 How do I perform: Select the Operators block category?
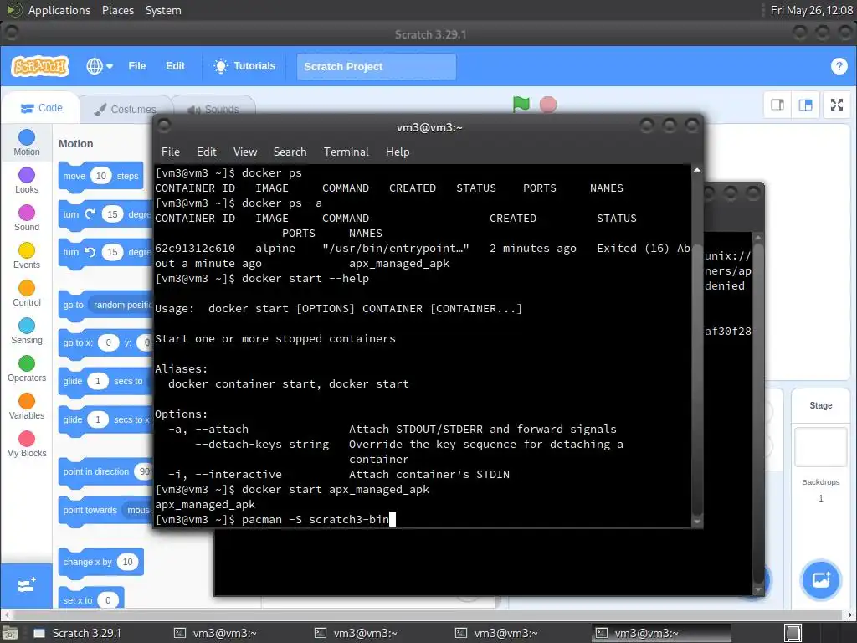[x=26, y=369]
